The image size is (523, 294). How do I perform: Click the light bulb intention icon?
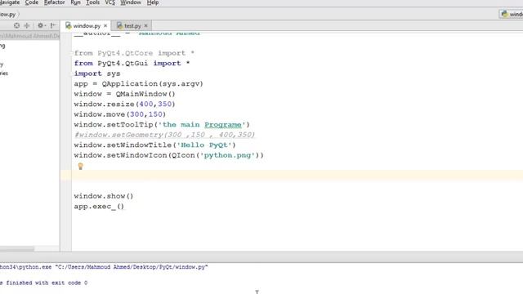click(x=80, y=166)
